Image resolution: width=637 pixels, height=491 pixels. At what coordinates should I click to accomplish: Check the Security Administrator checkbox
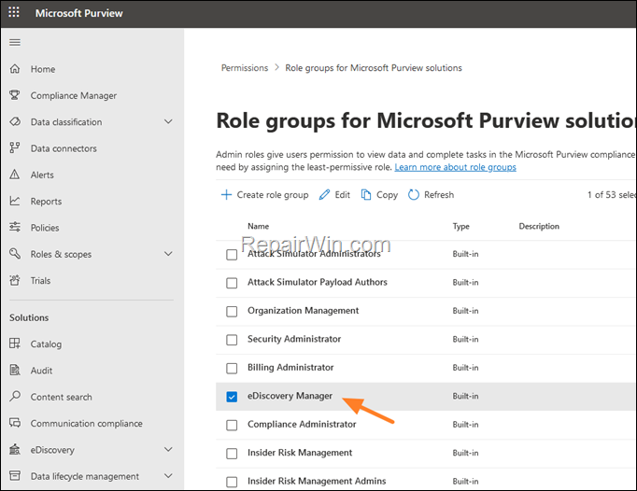click(x=232, y=340)
